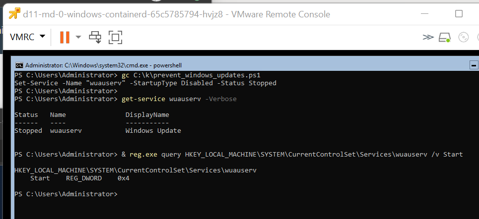The width and height of the screenshot is (479, 219).
Task: Click the Administrator cmd.exe title bar text
Action: point(104,65)
